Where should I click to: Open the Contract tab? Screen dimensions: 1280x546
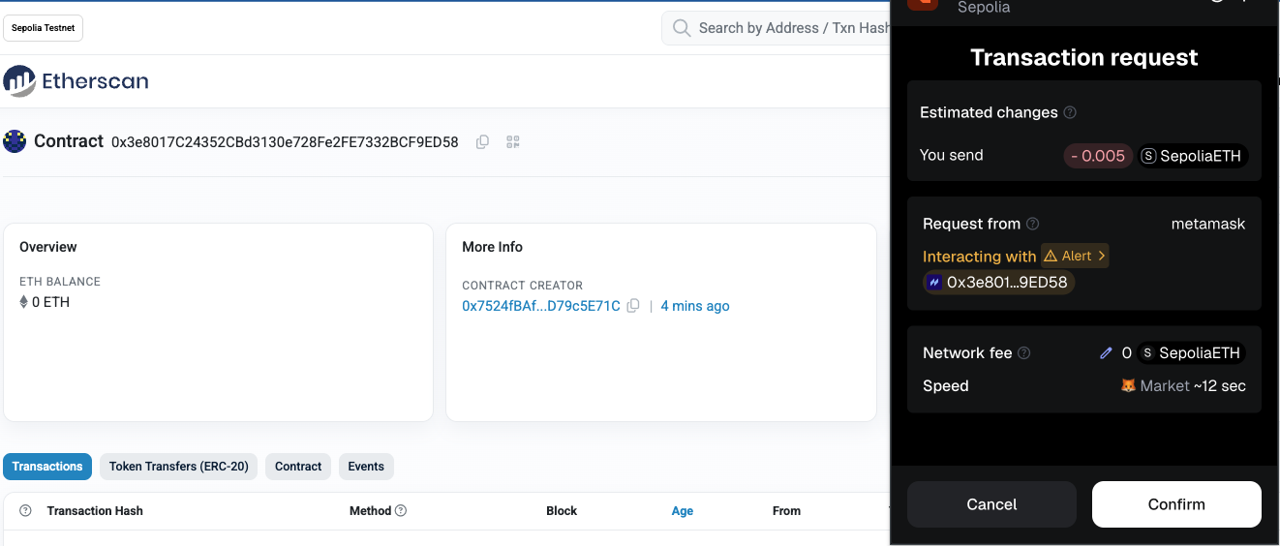click(298, 467)
